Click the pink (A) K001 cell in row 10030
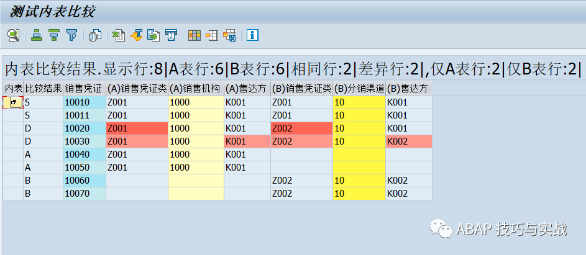586x255 pixels. (247, 141)
